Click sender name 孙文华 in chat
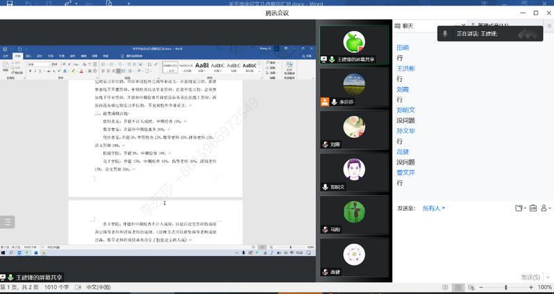Viewport: 554px width, 294px height. [405, 130]
